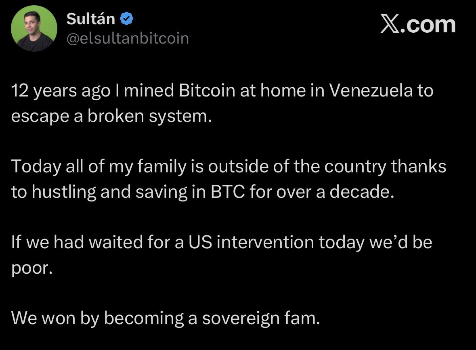Click the word "poor." in the tweet

point(32,268)
